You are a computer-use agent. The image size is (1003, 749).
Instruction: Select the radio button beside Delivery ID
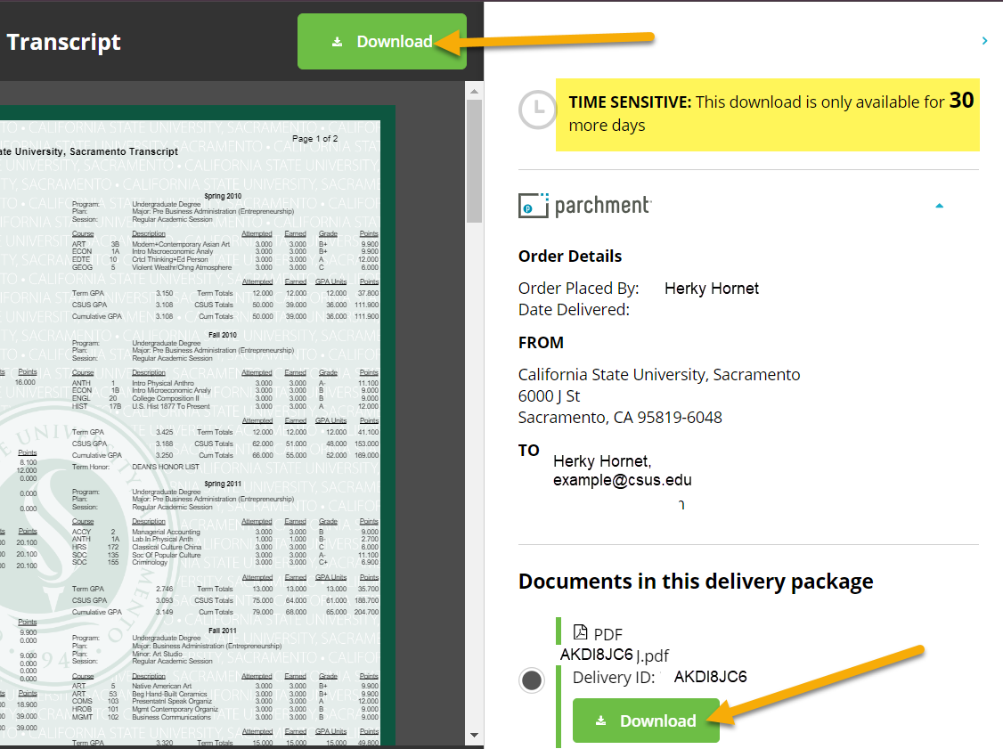(x=532, y=680)
